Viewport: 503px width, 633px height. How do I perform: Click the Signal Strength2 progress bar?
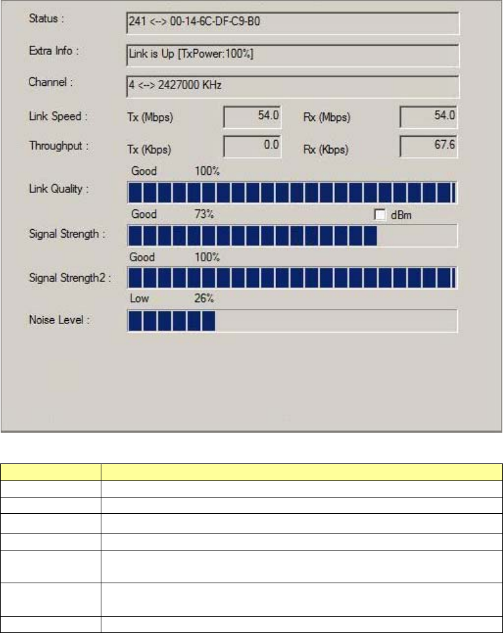292,278
